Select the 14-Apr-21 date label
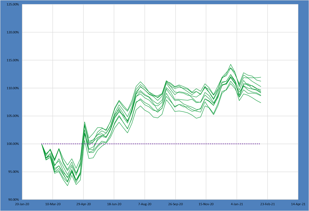Screen dimensions: 309x211 coord(298,204)
